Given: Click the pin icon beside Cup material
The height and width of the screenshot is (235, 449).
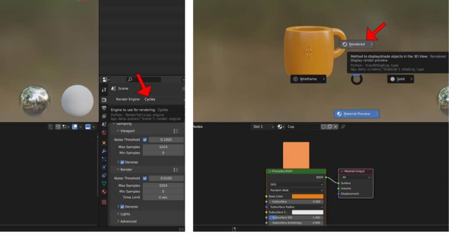Looking at the screenshot, I should click(343, 127).
